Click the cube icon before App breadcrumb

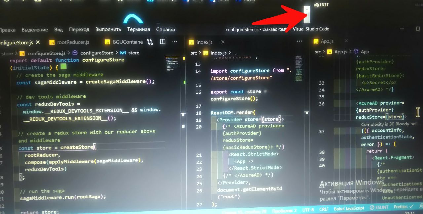click(356, 52)
